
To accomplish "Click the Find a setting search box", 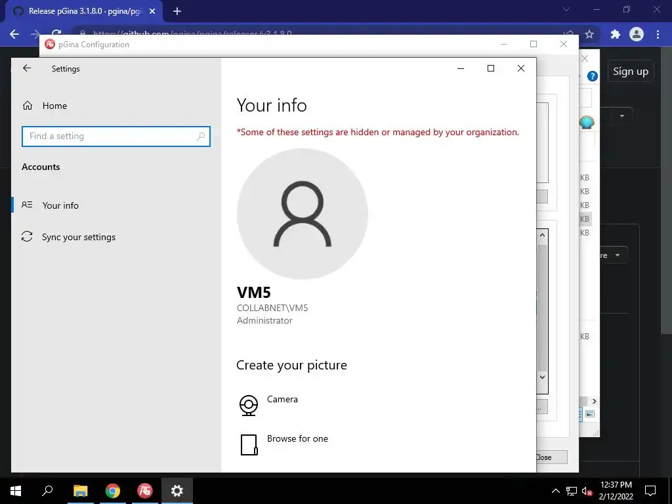I will [x=115, y=136].
